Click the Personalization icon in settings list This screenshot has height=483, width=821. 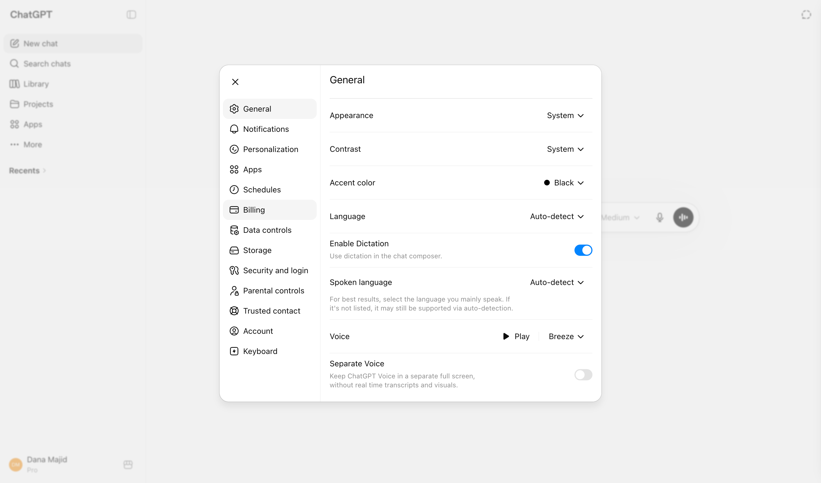pos(234,149)
